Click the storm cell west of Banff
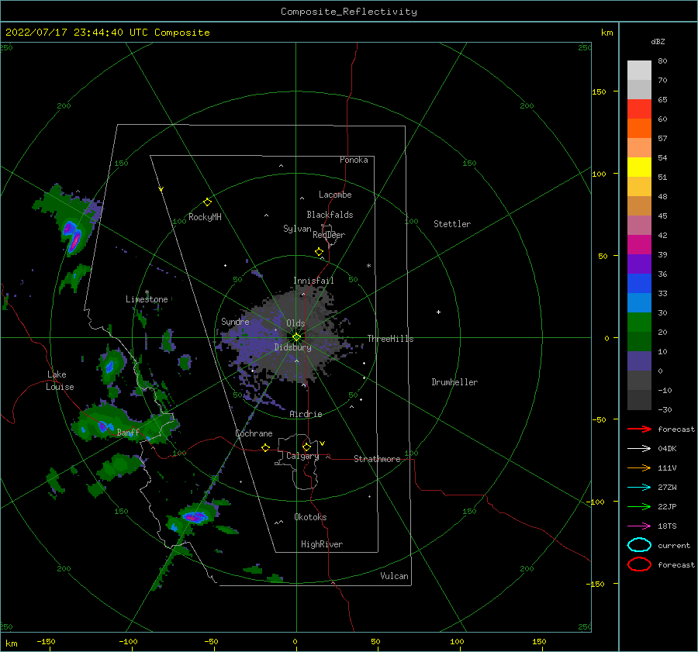This screenshot has width=698, height=652. (103, 426)
